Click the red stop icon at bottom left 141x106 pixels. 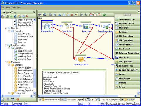click(18, 100)
